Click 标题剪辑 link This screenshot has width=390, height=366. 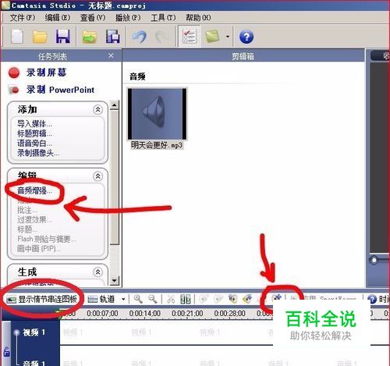pyautogui.click(x=34, y=133)
